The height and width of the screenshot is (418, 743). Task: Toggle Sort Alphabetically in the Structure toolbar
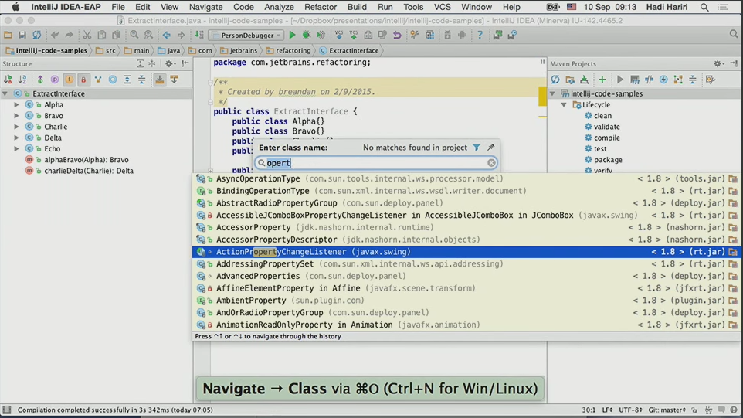tap(22, 80)
